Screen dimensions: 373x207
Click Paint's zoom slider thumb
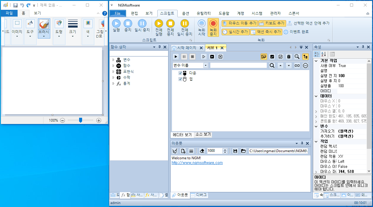coord(80,120)
